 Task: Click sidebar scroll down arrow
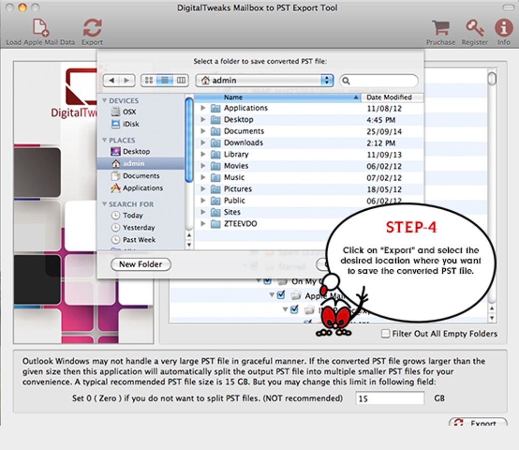[189, 245]
